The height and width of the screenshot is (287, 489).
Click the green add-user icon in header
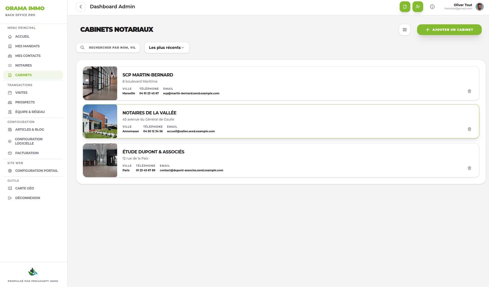pyautogui.click(x=418, y=7)
